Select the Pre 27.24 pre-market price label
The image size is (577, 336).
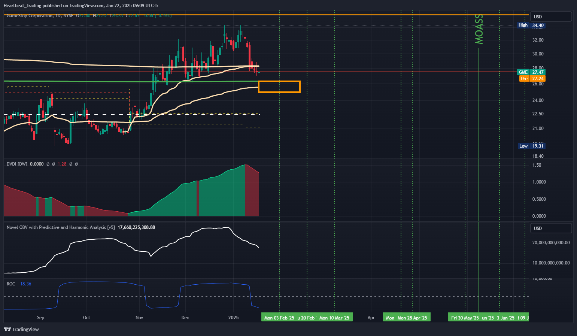(x=532, y=79)
